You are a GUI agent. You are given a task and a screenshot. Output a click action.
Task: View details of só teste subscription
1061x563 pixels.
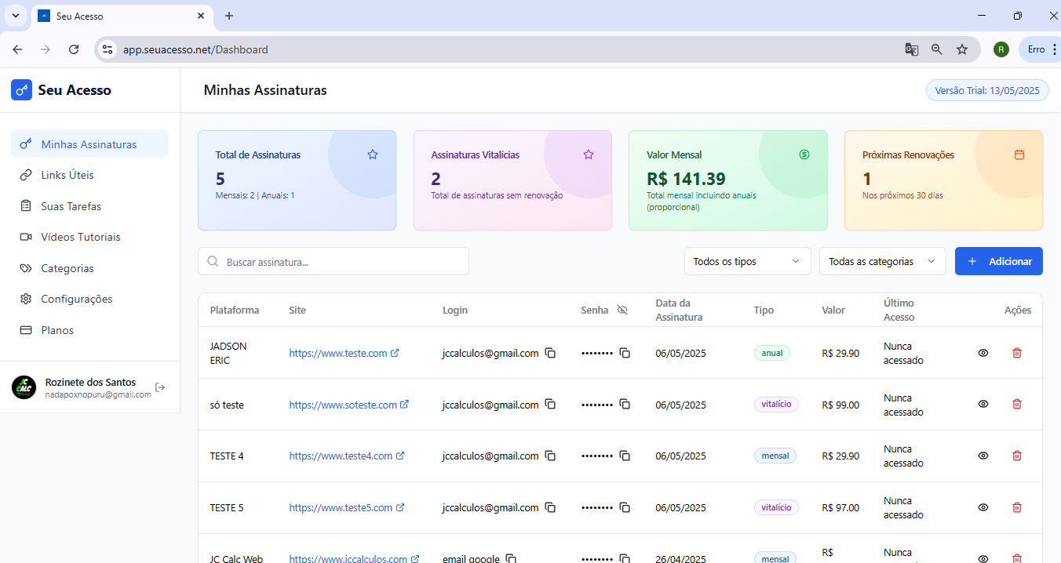[983, 404]
